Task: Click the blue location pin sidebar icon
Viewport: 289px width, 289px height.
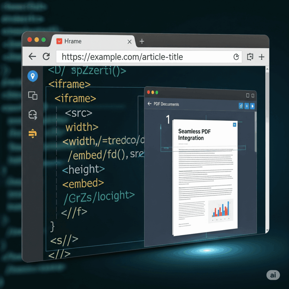Action: [33, 76]
